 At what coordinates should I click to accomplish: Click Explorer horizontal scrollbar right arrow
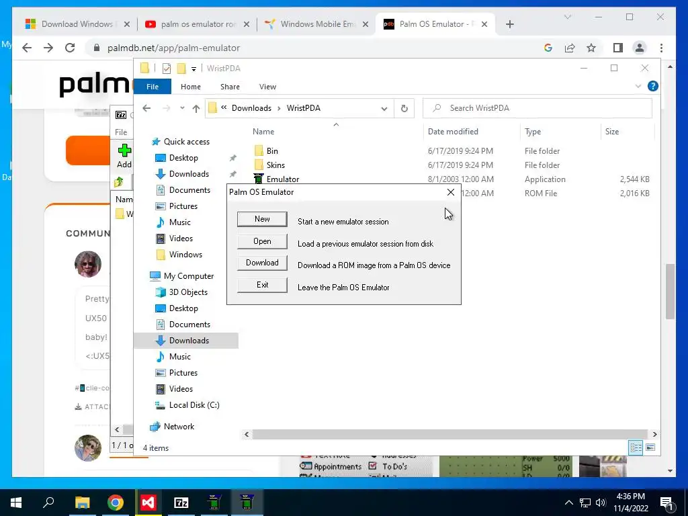(654, 435)
